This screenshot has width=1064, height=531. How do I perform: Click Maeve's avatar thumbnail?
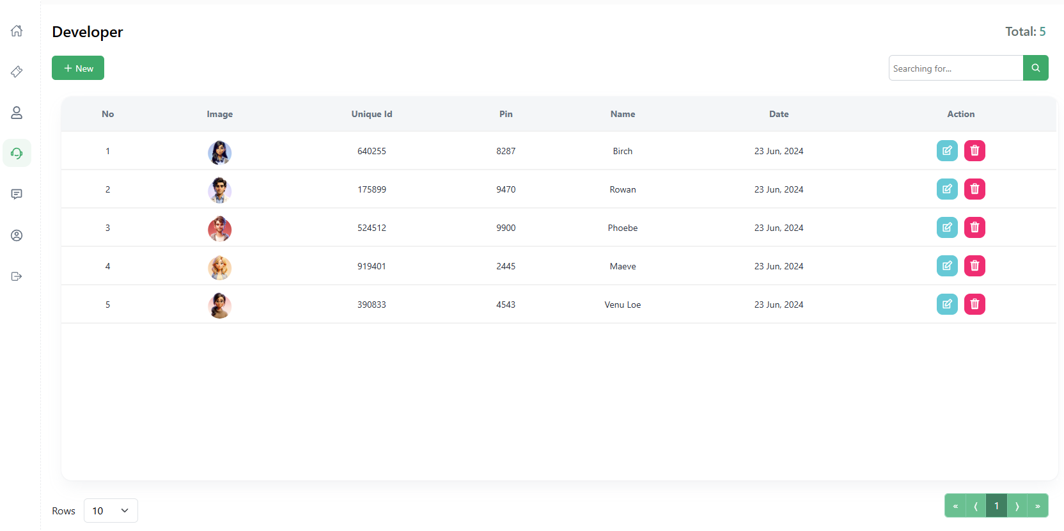tap(219, 267)
